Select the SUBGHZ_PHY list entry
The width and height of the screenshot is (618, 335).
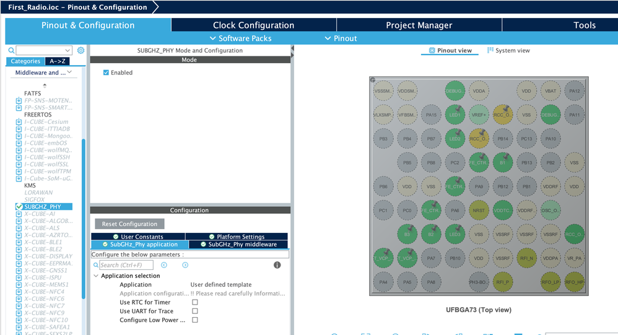click(44, 207)
